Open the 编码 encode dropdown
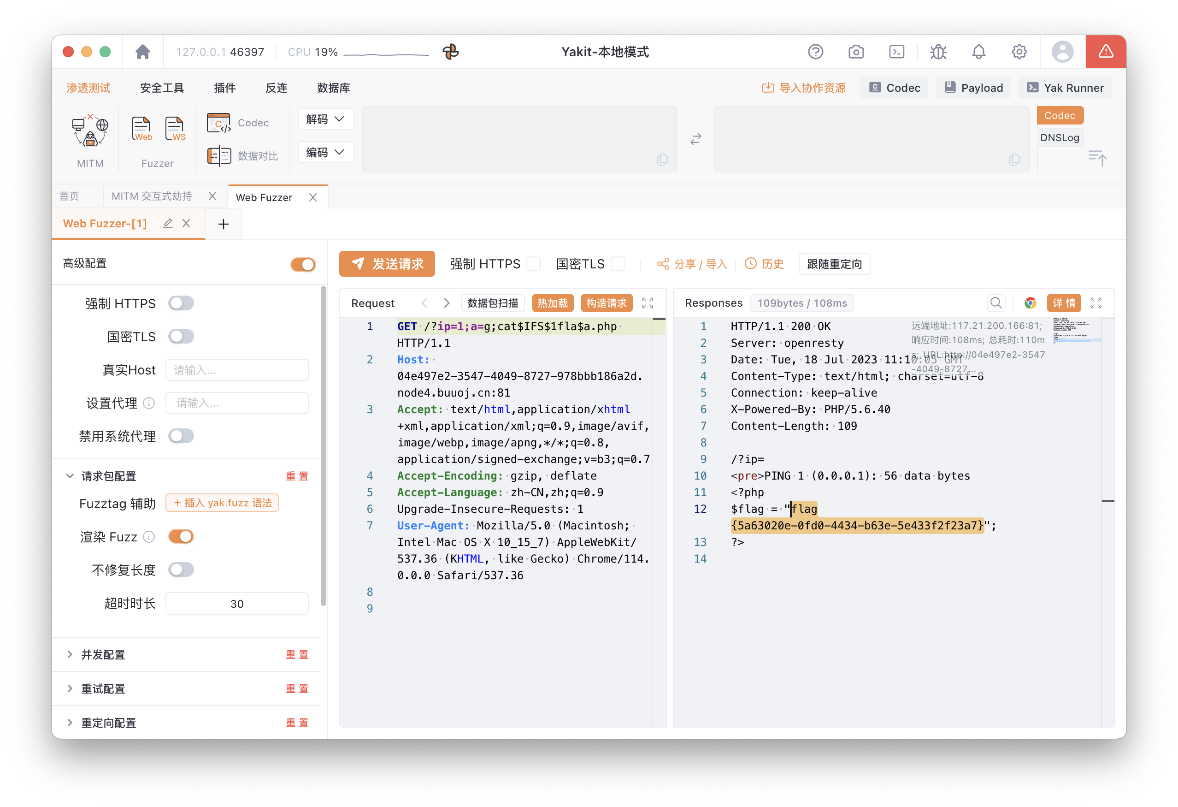The image size is (1178, 807). [x=325, y=152]
